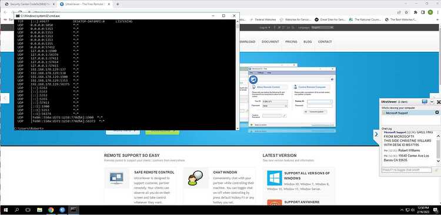The height and width of the screenshot is (215, 441).
Task: Bookmark this page with the star icon
Action: click(406, 12)
